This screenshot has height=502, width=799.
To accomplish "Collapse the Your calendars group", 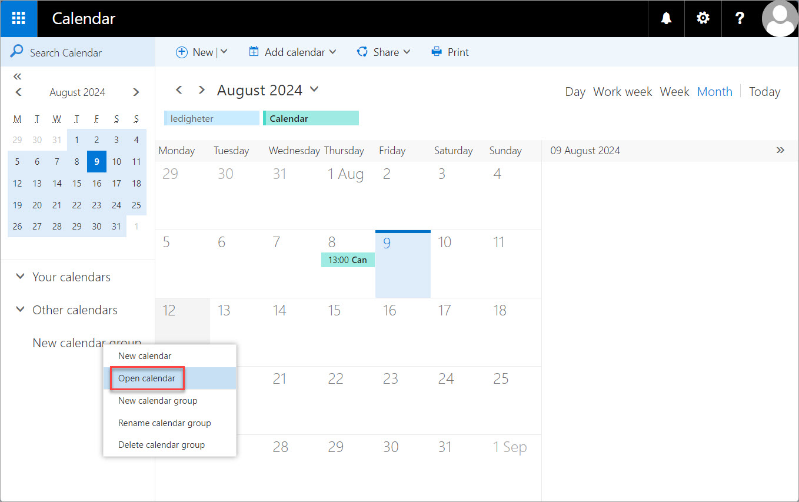I will tap(20, 276).
